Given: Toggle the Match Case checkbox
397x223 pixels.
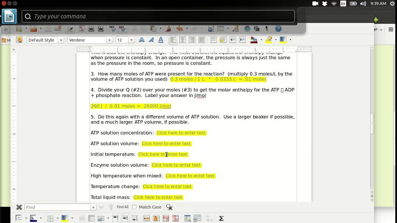Looking at the screenshot, I should (x=134, y=207).
